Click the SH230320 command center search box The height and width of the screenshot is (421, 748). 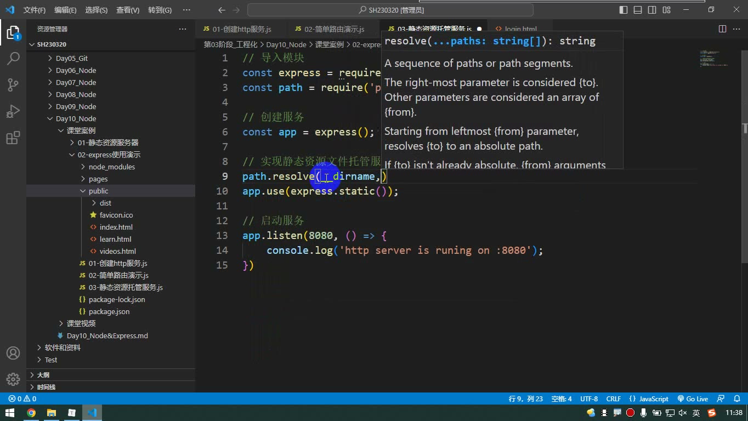pos(390,10)
